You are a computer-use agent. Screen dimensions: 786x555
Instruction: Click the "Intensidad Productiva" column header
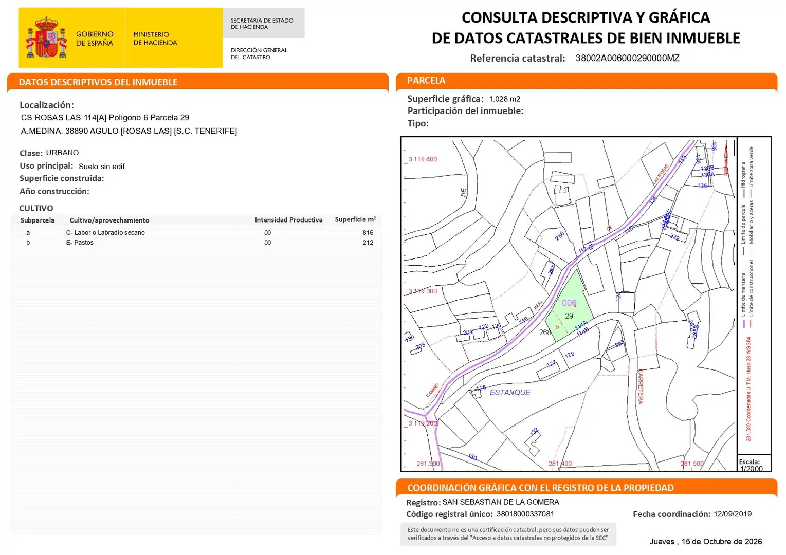tap(289, 220)
